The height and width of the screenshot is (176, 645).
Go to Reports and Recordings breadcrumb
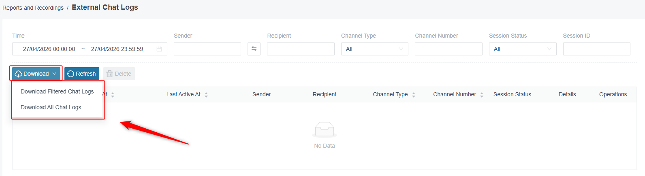point(33,8)
